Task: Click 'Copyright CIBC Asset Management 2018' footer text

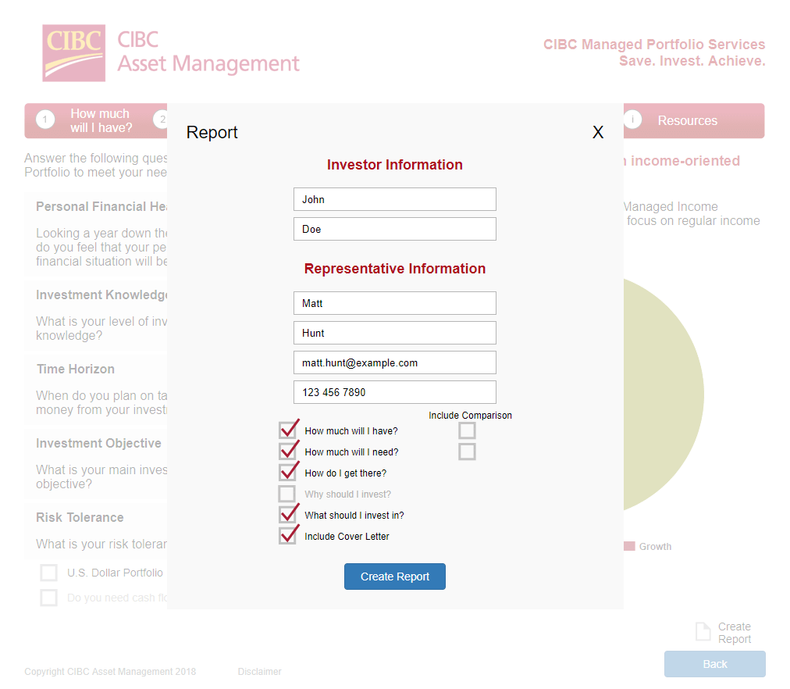Action: pos(110,672)
